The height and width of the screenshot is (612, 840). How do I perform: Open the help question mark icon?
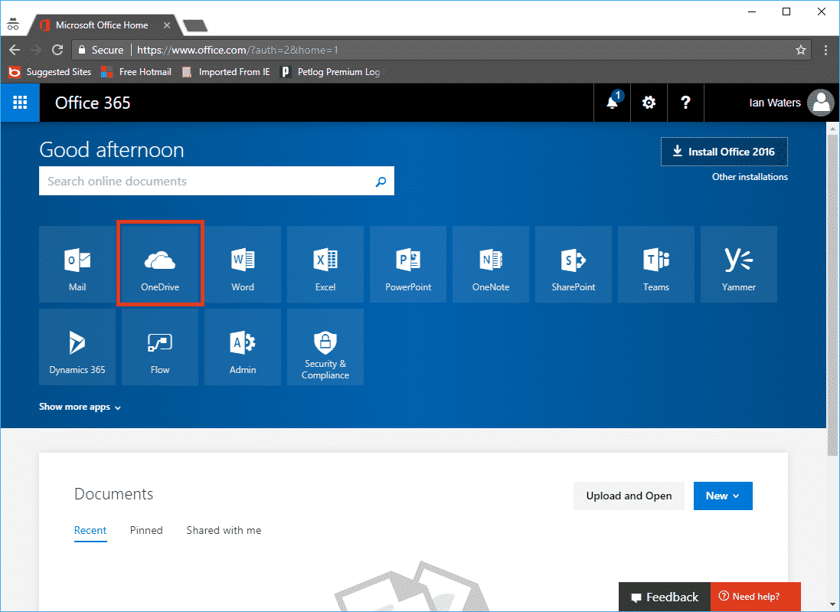click(685, 103)
